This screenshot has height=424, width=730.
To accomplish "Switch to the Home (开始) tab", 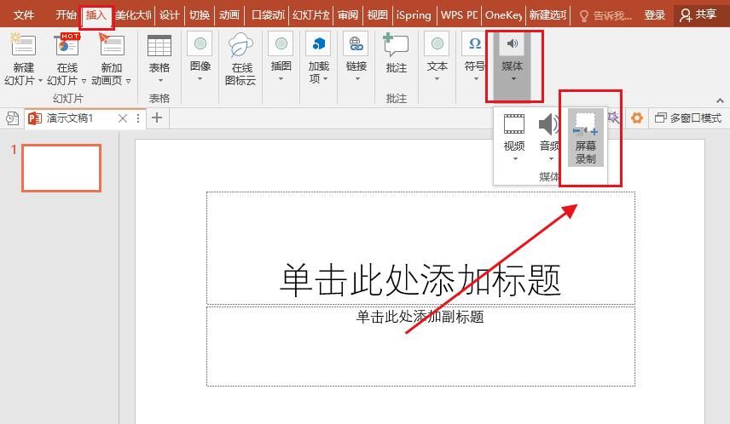I will tap(67, 15).
